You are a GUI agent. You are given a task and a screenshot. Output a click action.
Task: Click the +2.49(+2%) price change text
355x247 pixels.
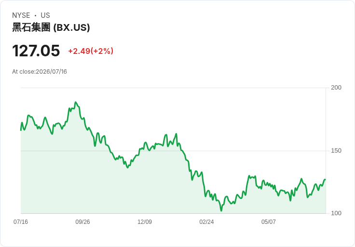(91, 51)
